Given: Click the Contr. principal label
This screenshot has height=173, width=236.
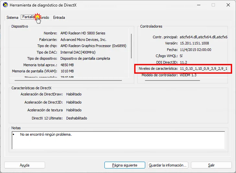Looking at the screenshot, I should [x=165, y=37].
